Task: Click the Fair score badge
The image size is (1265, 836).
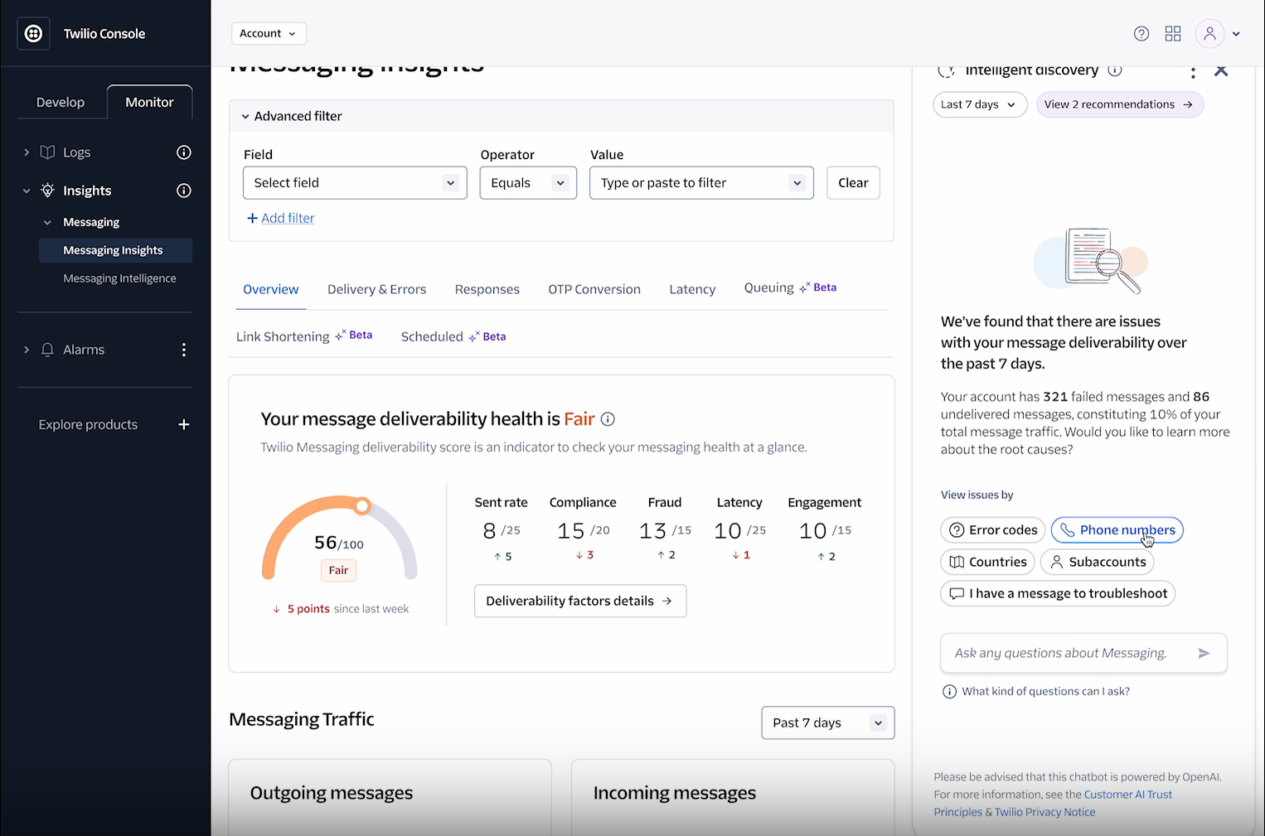Action: click(x=338, y=570)
